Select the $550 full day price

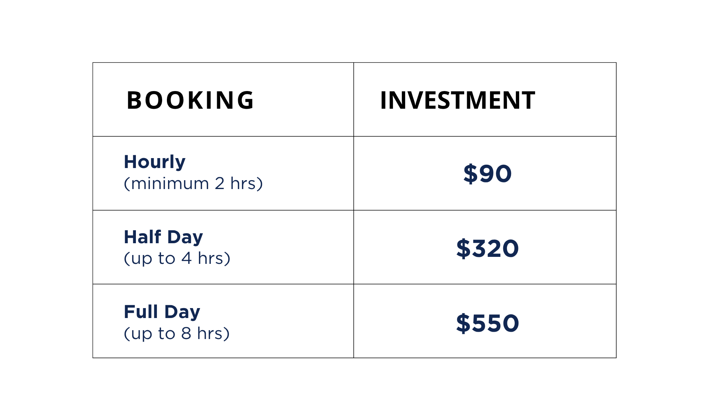coord(487,323)
